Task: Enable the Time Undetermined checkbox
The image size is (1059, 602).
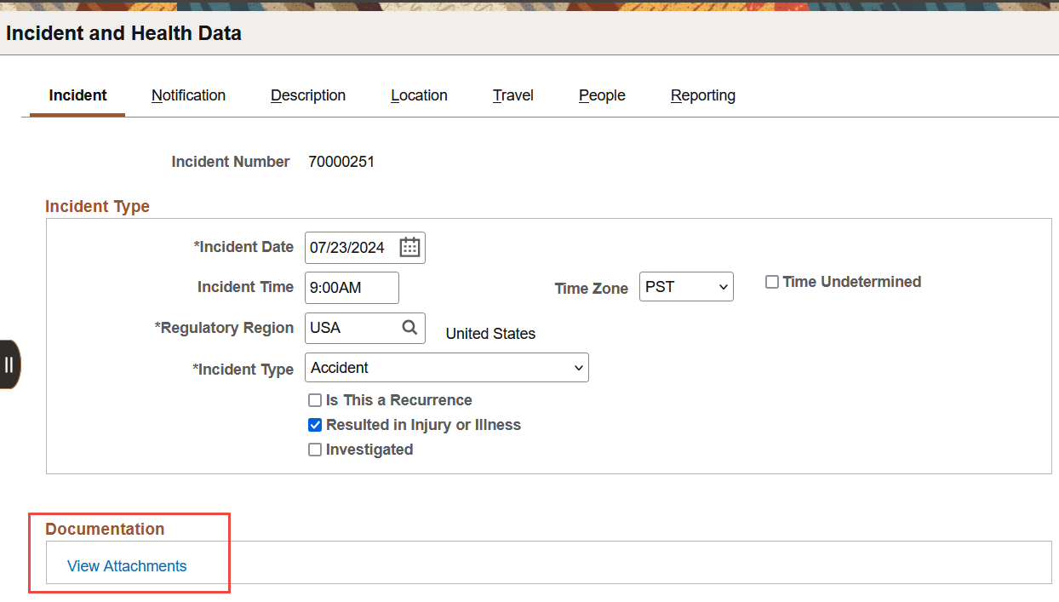Action: (x=772, y=282)
